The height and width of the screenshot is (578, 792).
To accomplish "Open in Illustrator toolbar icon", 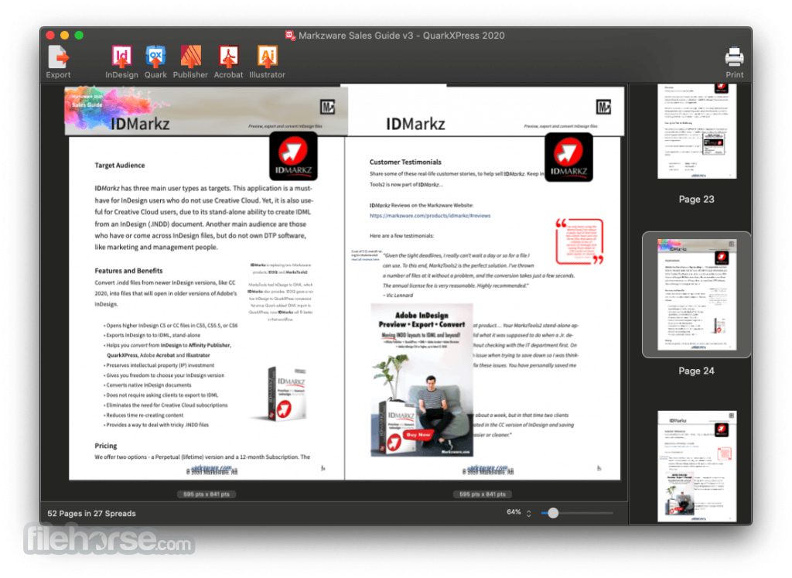I will pos(267,56).
